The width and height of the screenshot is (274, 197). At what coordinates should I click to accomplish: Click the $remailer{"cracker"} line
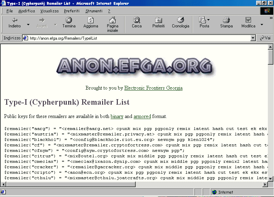click(x=136, y=167)
